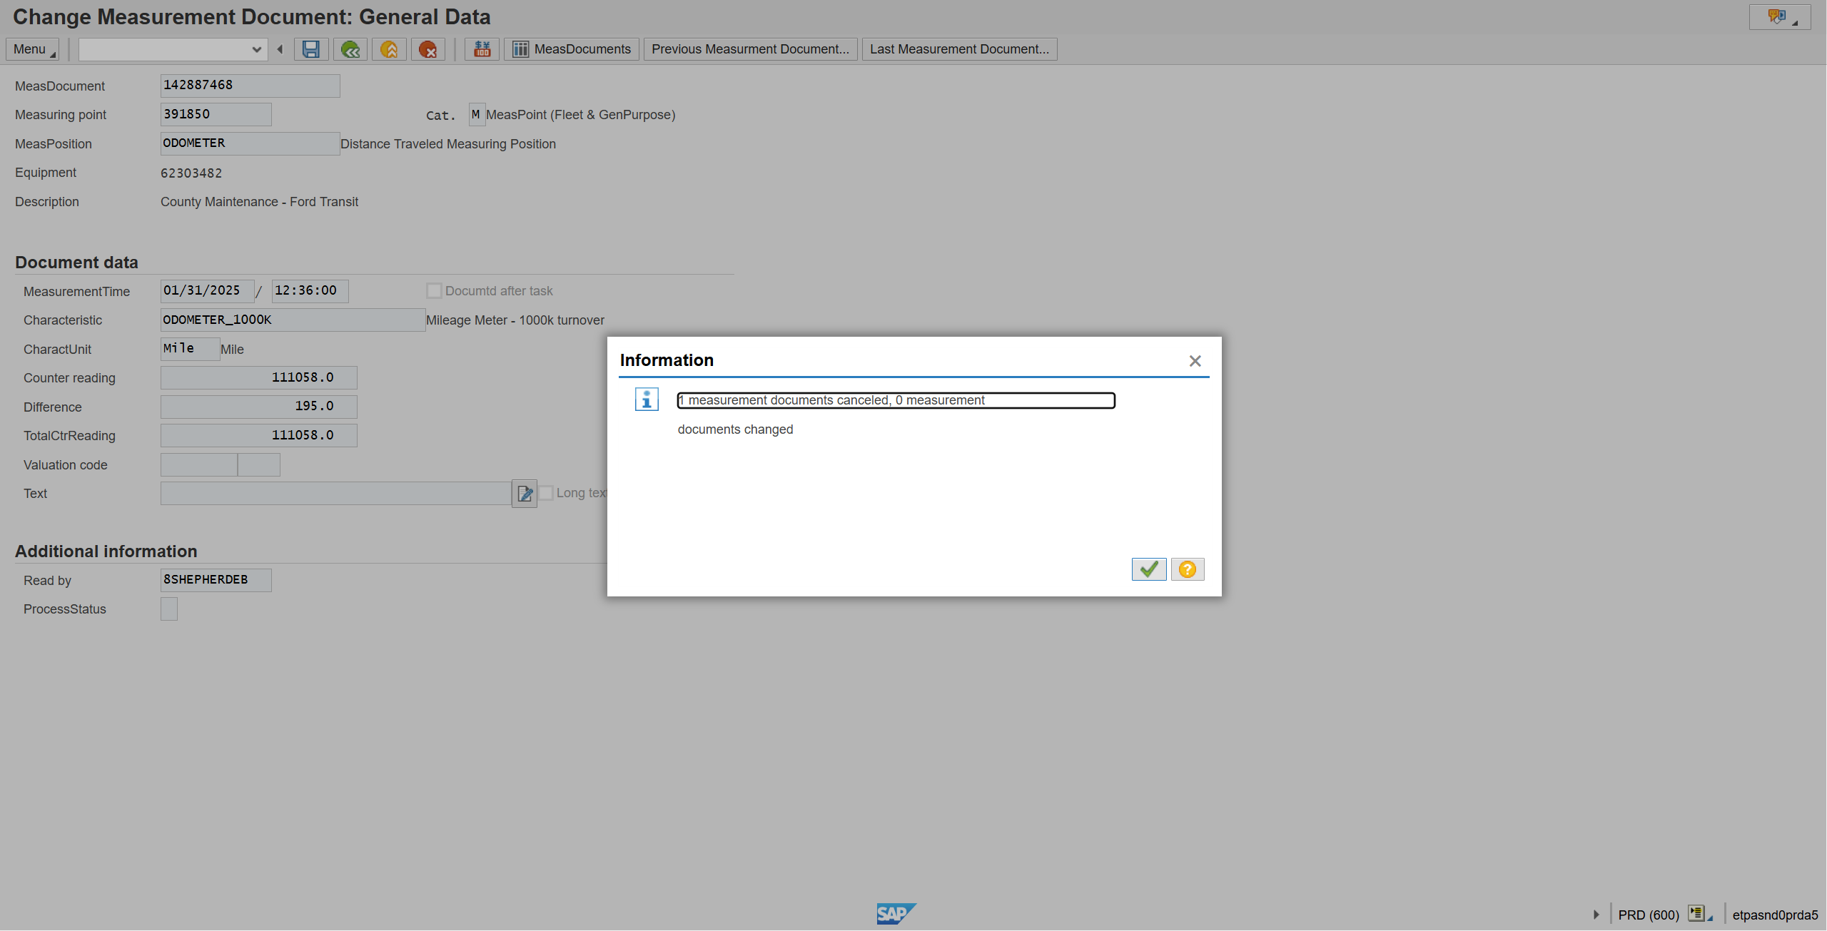Viewport: 1827px width, 931px height.
Task: Click the Counter reading field
Action: (x=258, y=378)
